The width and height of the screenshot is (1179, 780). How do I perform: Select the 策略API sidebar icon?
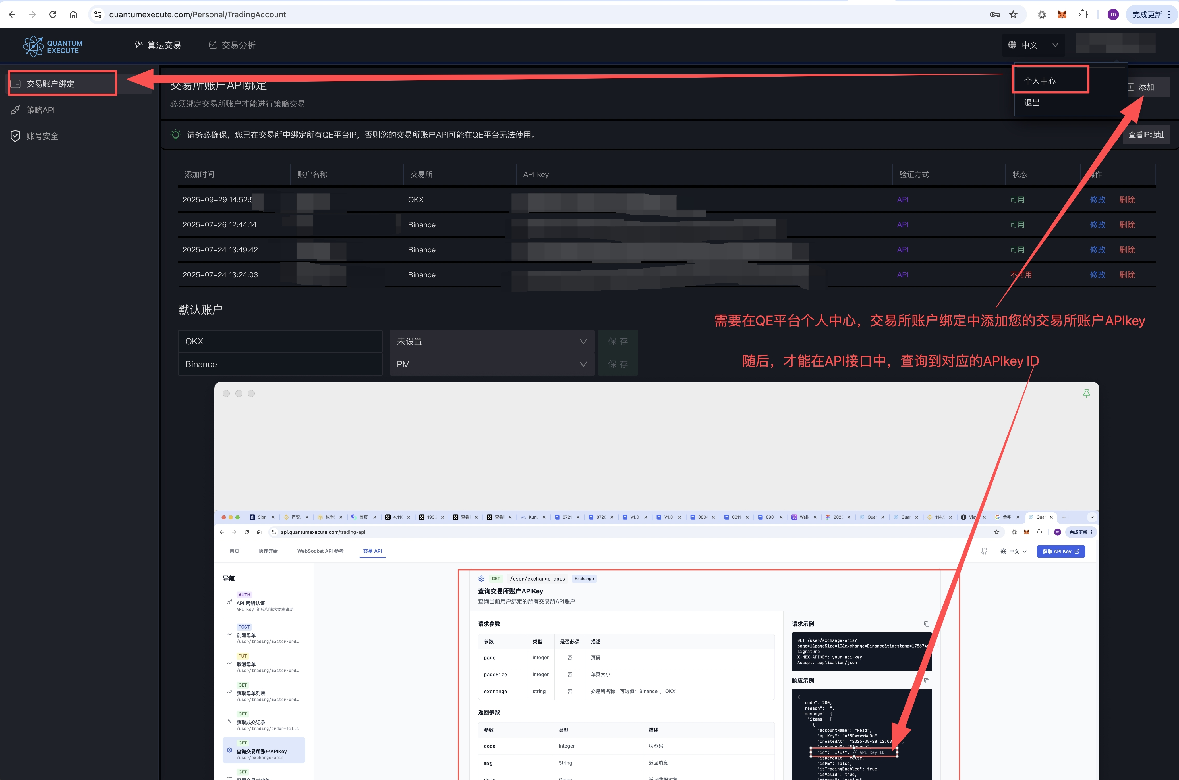[x=15, y=110]
